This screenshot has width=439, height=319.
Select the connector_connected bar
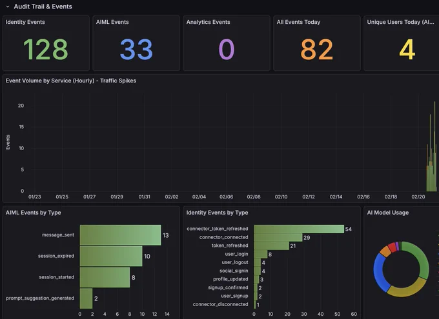[278, 237]
